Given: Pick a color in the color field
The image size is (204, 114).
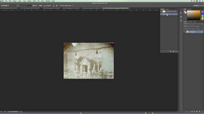Looking at the screenshot, I should (x=193, y=15).
